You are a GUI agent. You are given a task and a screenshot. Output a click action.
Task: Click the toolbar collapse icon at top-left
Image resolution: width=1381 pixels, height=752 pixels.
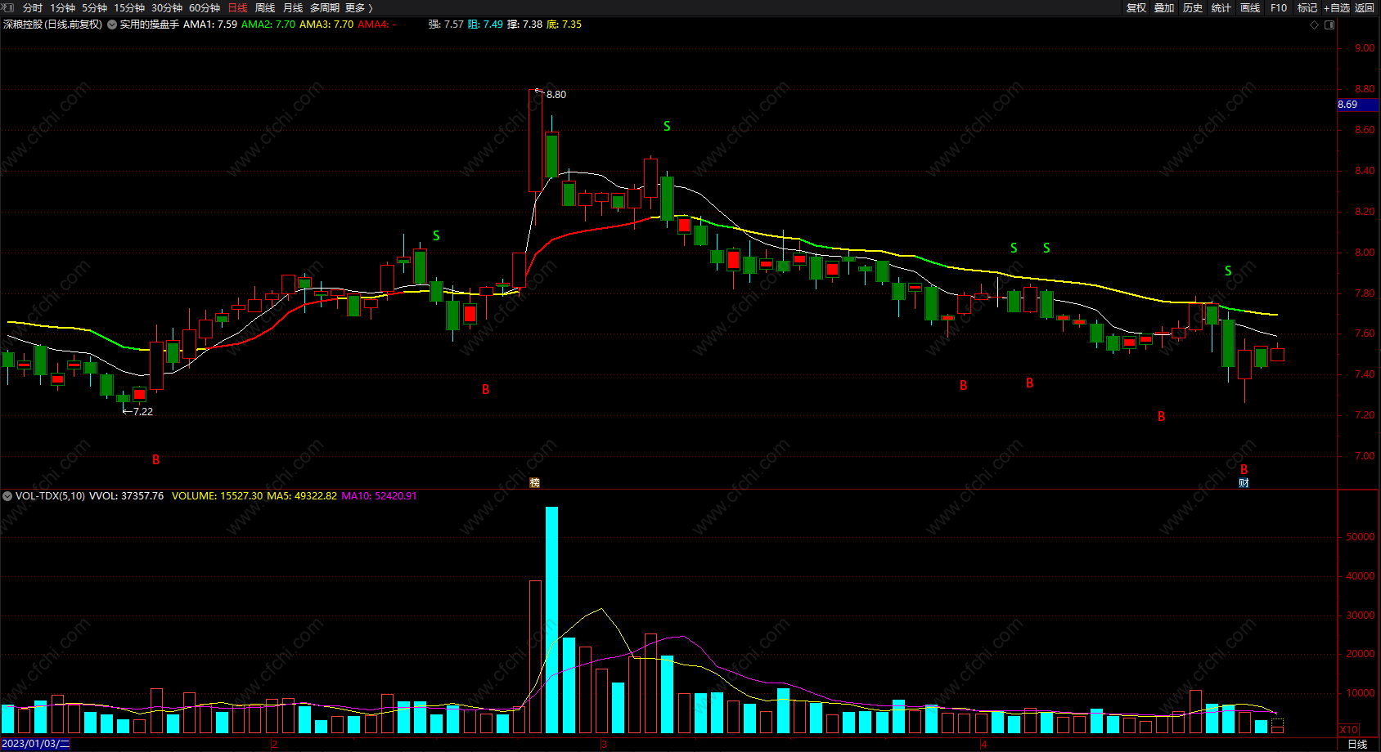8,7
